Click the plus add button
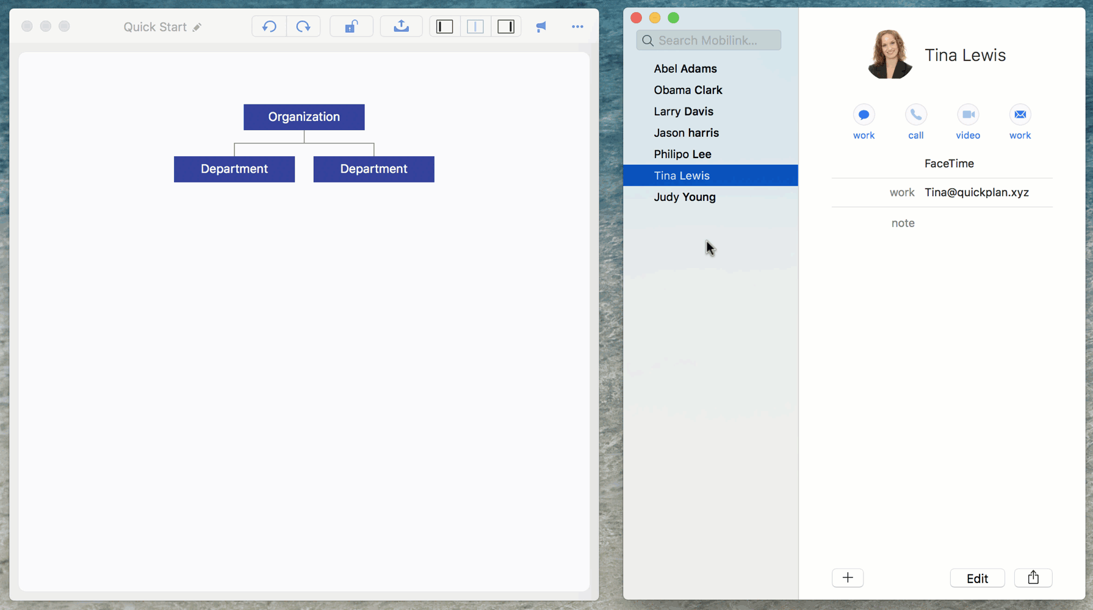The width and height of the screenshot is (1093, 610). pyautogui.click(x=848, y=578)
